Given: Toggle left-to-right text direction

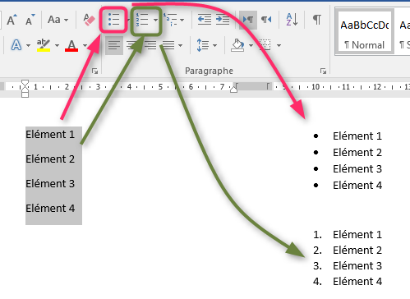Looking at the screenshot, I should coord(248,20).
